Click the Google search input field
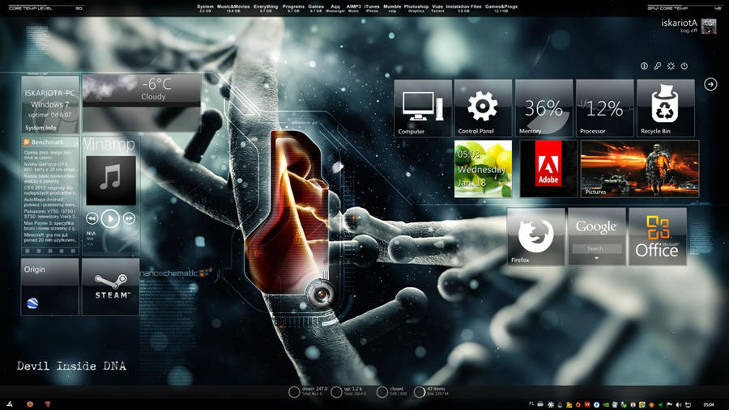The image size is (729, 410). (x=596, y=248)
